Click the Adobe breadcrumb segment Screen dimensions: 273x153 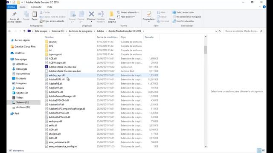click(100, 31)
